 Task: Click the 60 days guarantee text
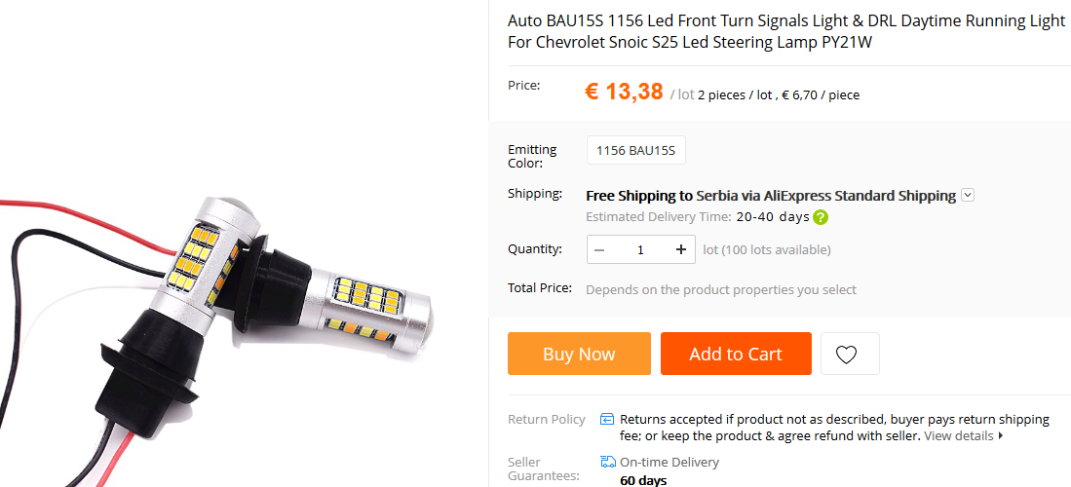pyautogui.click(x=643, y=480)
